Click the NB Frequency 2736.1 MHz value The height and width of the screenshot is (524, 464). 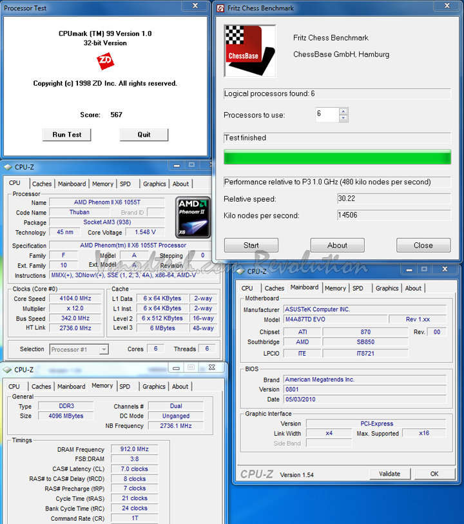point(176,426)
